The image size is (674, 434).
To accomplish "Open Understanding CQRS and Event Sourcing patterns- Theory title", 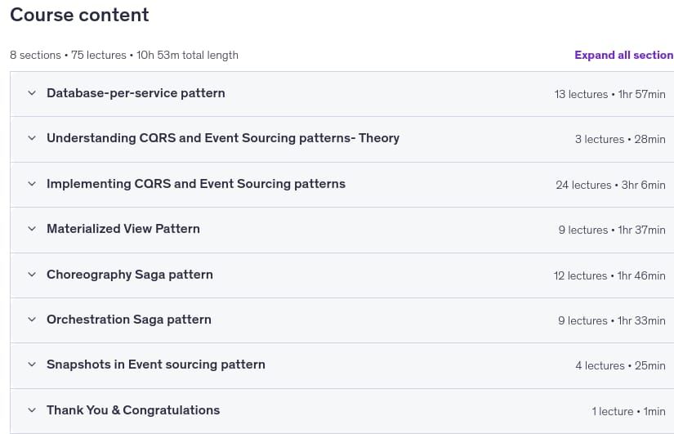I will click(x=223, y=138).
